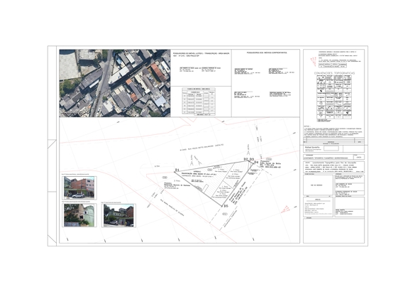Click the topographic conventions legend grid
Screen dimensions: 415x294
pos(334,97)
